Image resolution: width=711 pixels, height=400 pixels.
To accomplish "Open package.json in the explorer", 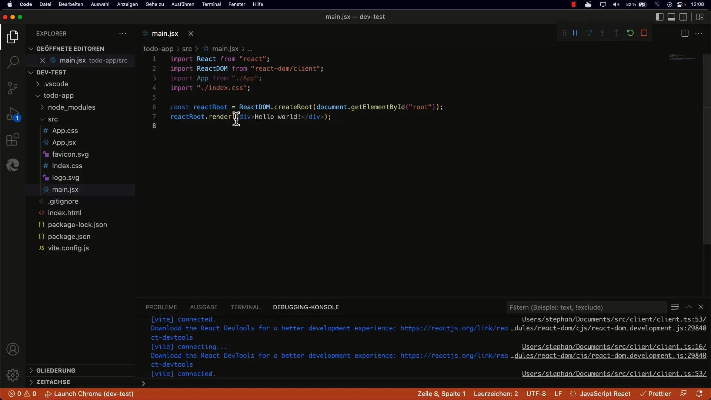I will click(x=69, y=236).
